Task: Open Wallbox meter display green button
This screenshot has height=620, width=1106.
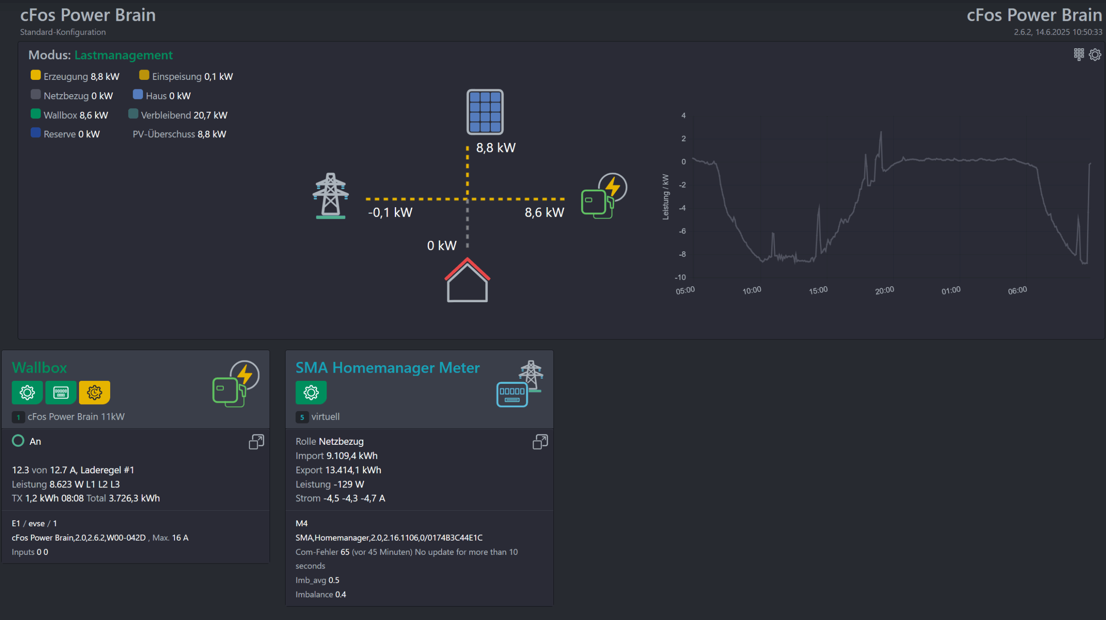Action: coord(61,392)
